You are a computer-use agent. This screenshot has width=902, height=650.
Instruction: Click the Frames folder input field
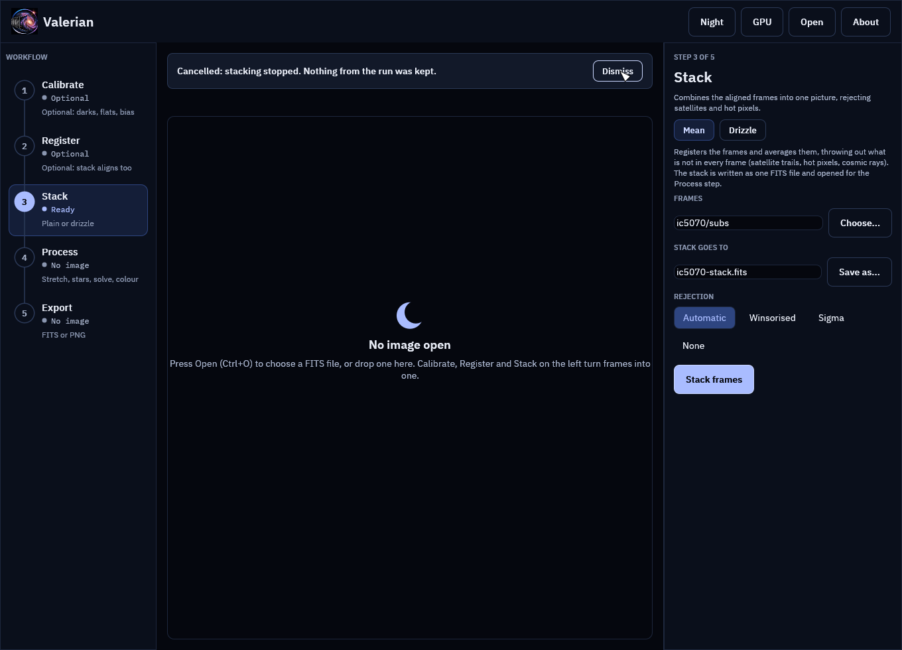pyautogui.click(x=748, y=223)
